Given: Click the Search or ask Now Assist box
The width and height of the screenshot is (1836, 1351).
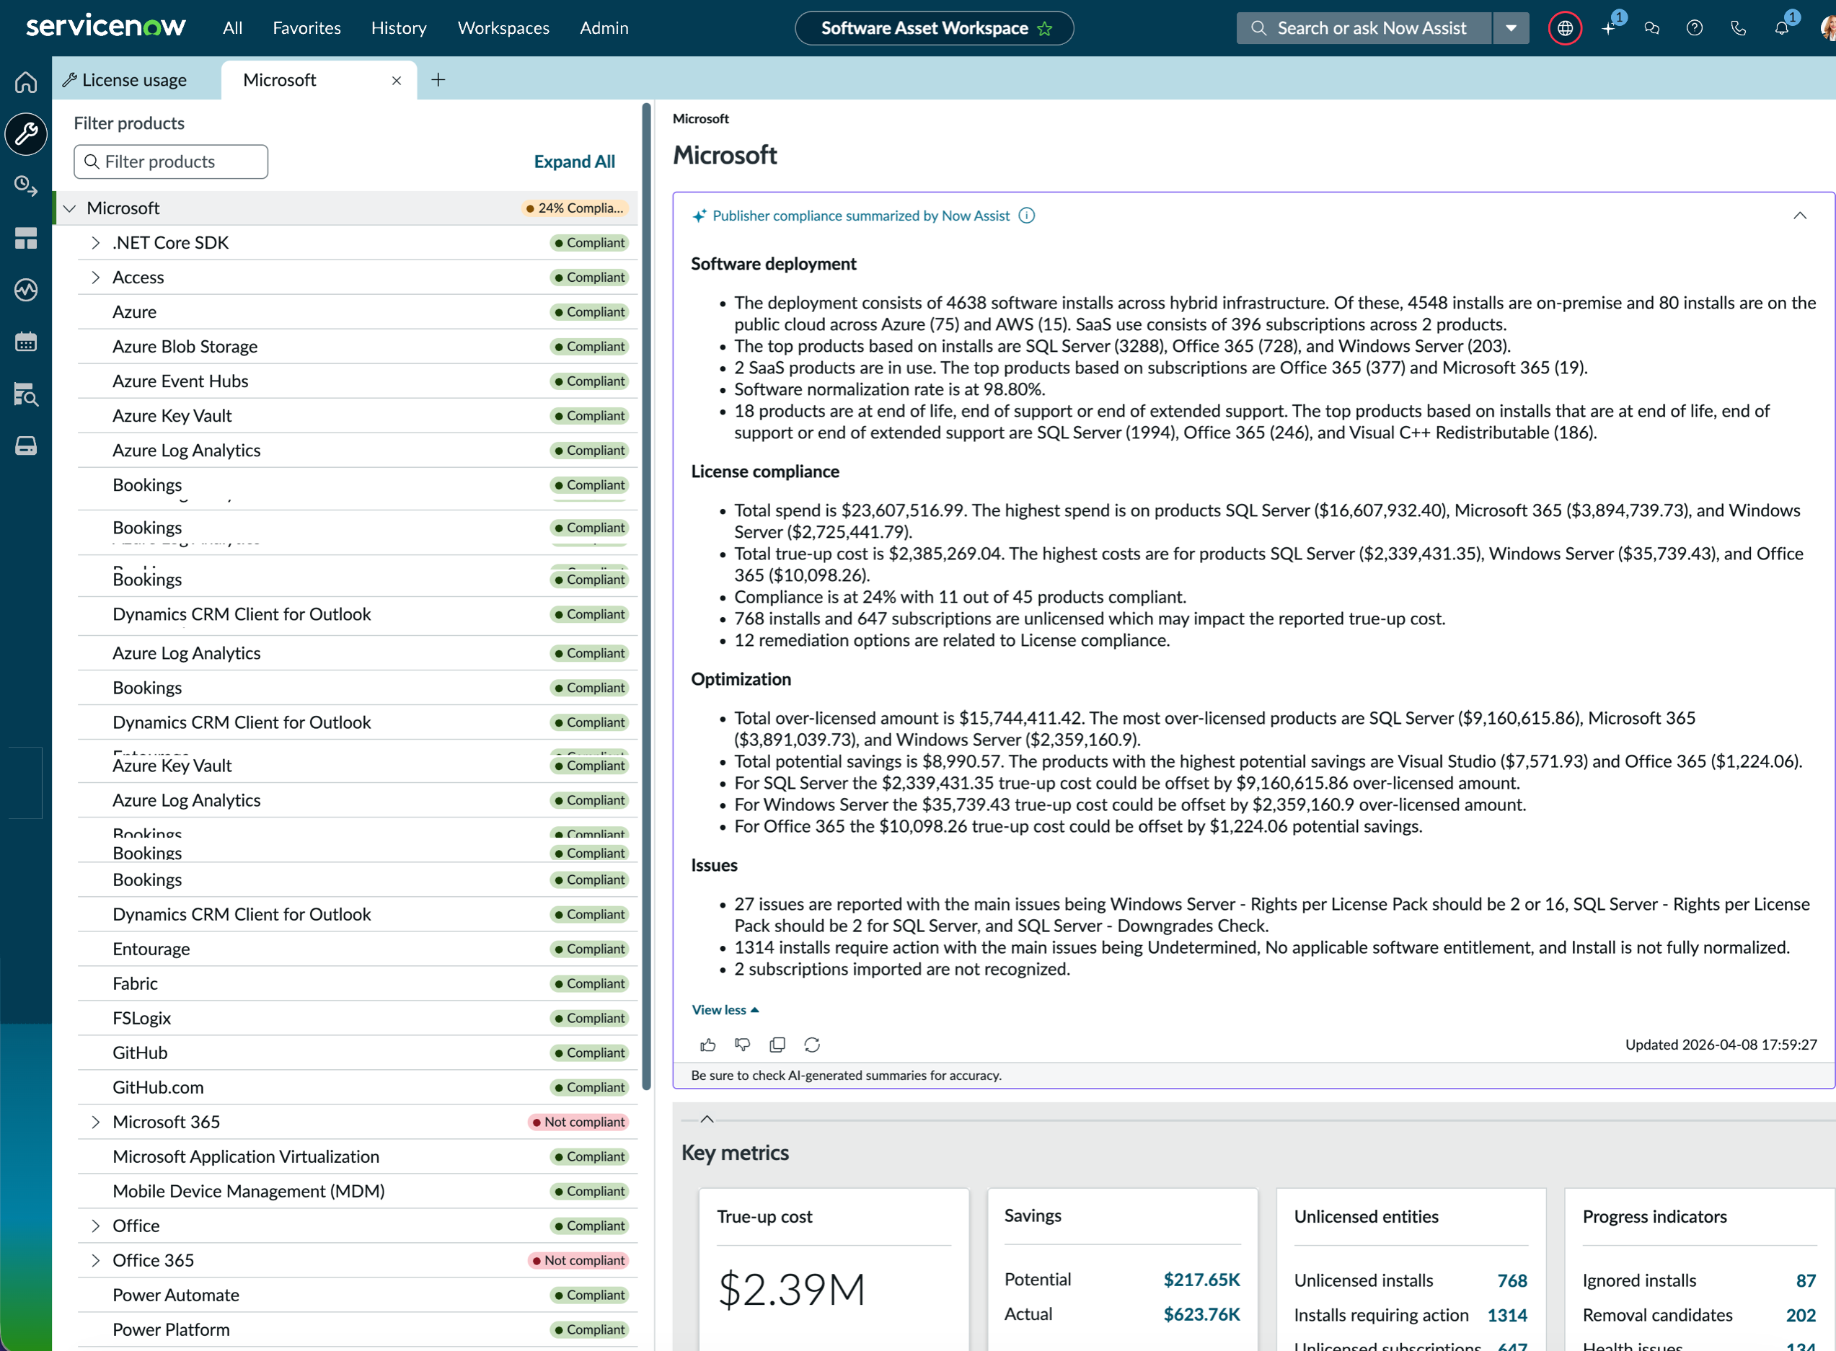Looking at the screenshot, I should pyautogui.click(x=1364, y=29).
